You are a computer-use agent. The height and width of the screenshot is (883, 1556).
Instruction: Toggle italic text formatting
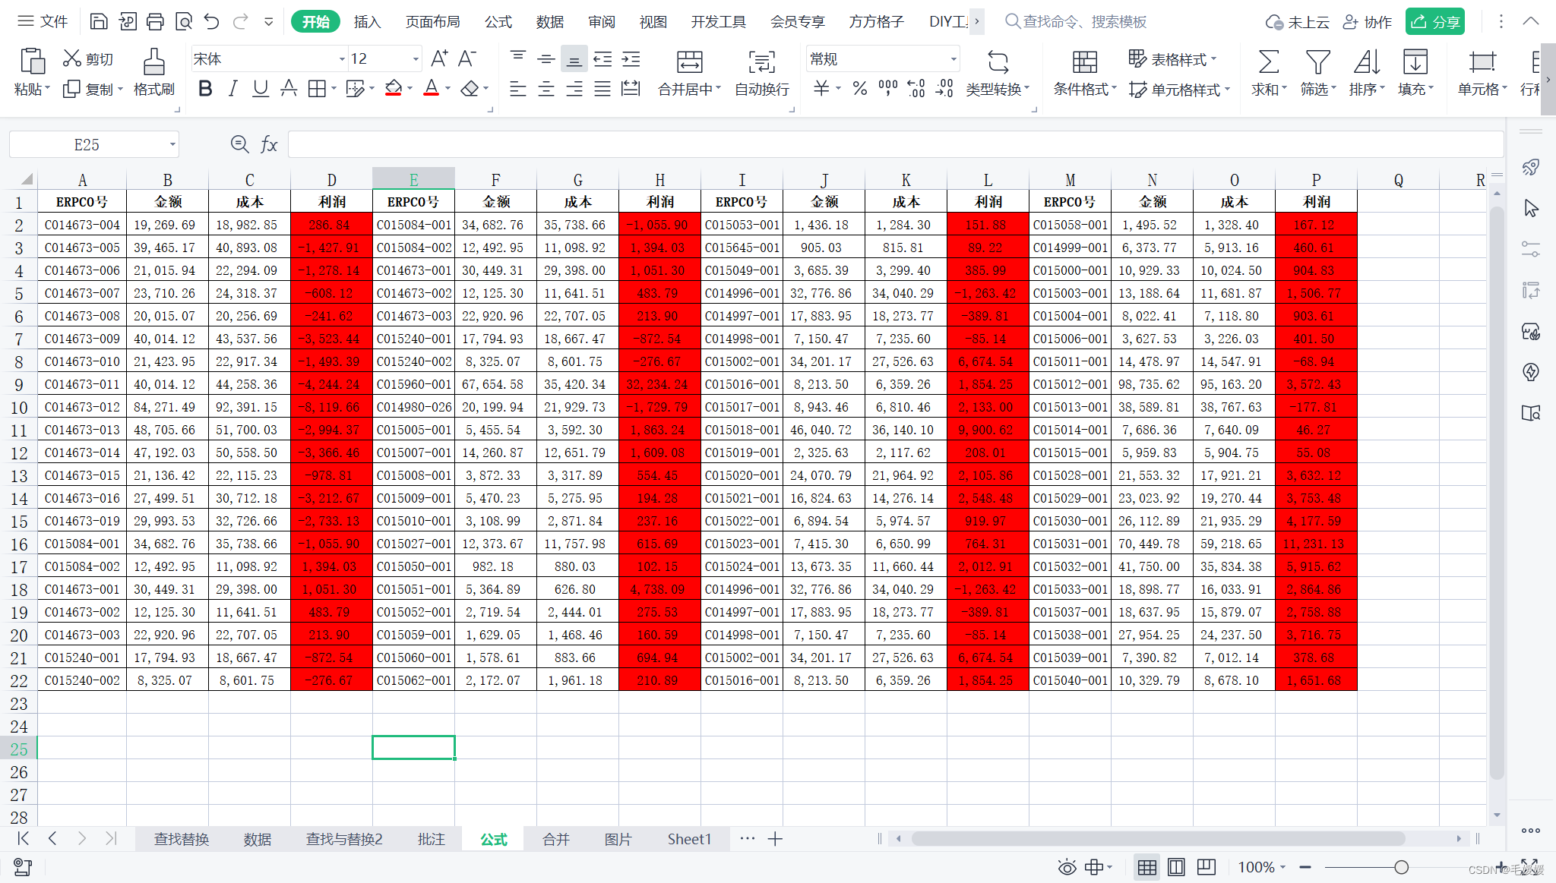(x=233, y=89)
